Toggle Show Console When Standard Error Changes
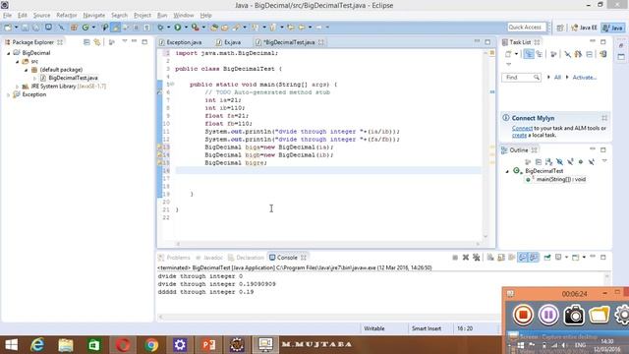This screenshot has width=629, height=354. pyautogui.click(x=533, y=258)
